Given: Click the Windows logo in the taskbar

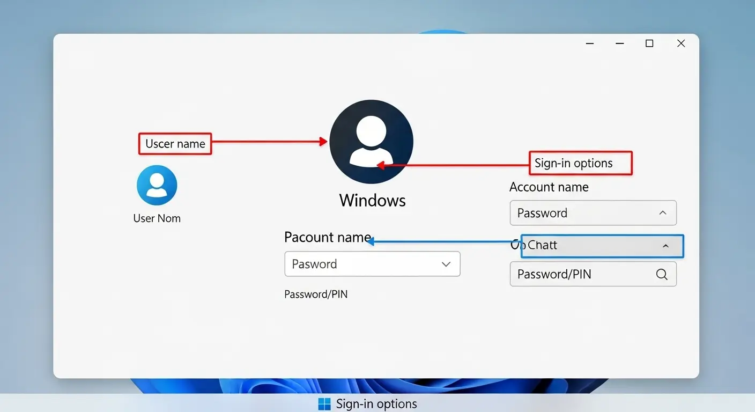Looking at the screenshot, I should coord(324,404).
